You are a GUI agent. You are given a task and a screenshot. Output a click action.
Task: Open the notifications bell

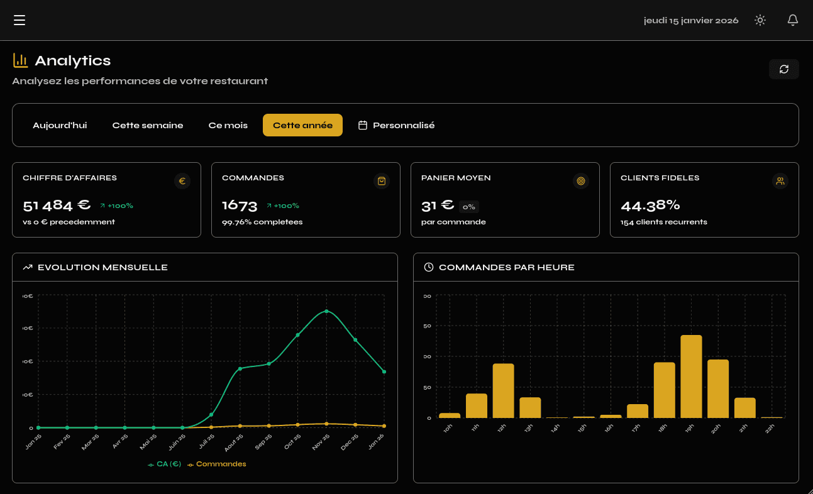(x=792, y=20)
